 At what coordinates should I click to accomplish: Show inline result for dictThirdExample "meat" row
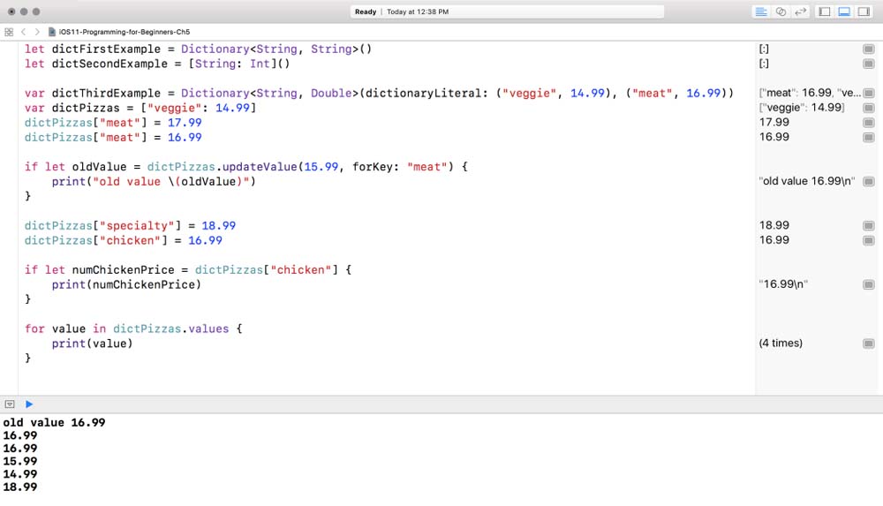point(869,93)
